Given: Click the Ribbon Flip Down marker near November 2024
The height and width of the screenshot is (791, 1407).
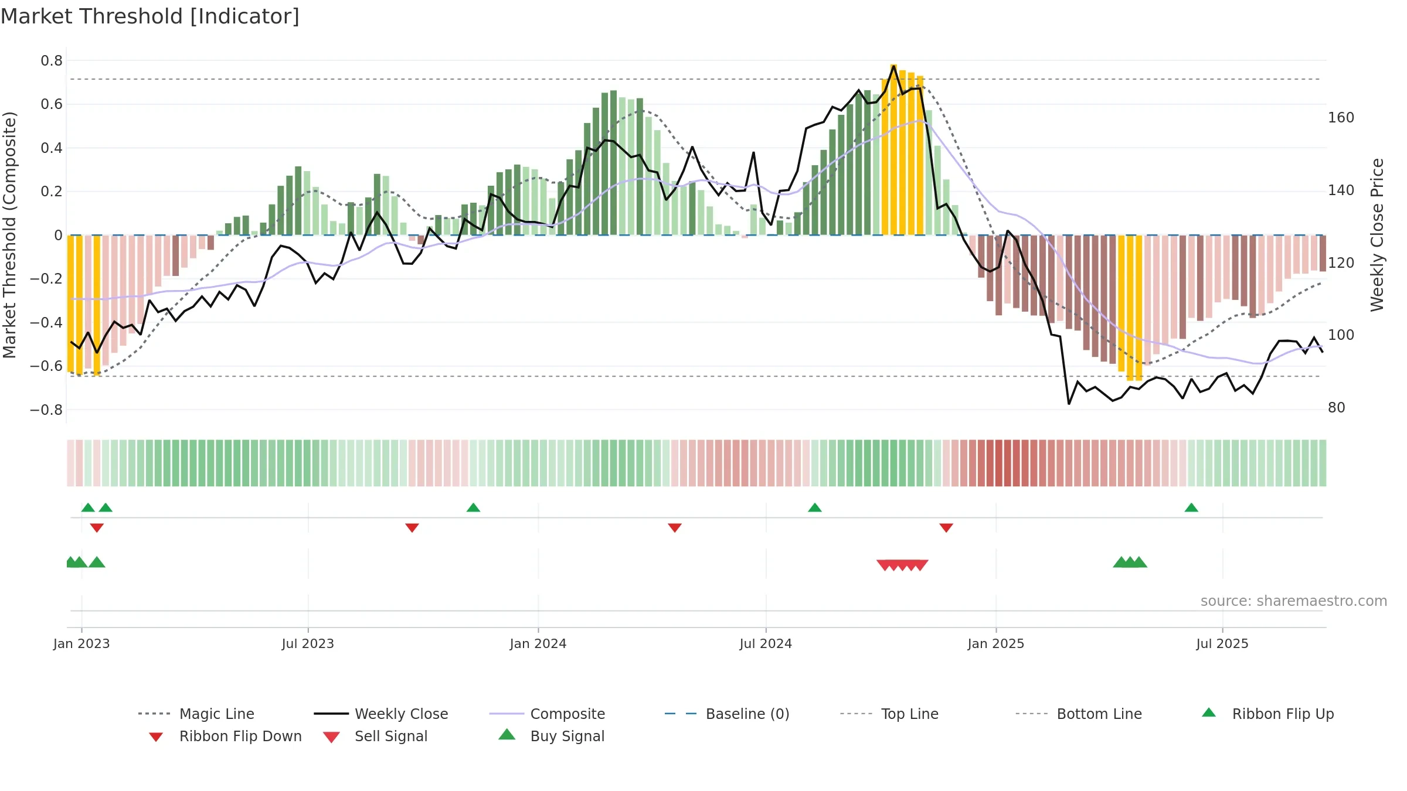Looking at the screenshot, I should pyautogui.click(x=946, y=528).
